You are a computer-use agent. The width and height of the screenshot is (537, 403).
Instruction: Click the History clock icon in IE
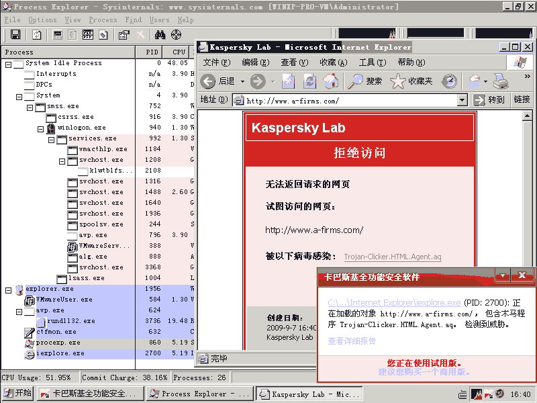coord(449,81)
